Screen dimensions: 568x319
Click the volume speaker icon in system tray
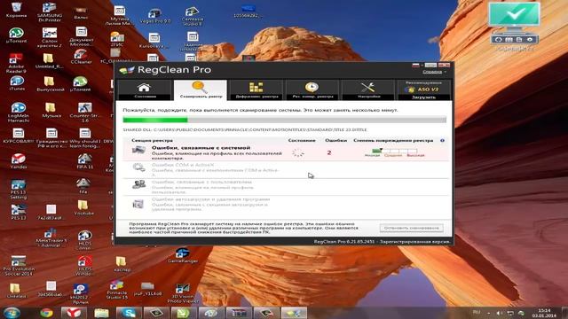[499, 313]
